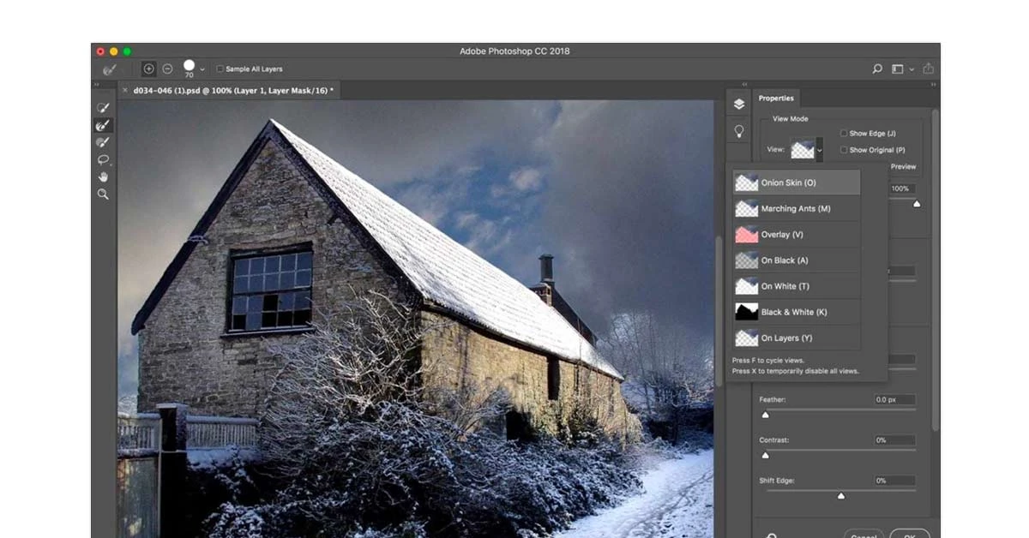
Task: Select the Quick Selection tool
Action: (x=103, y=106)
